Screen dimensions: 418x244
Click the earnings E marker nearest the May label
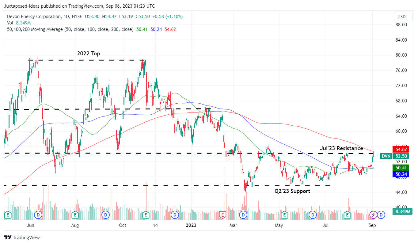284,215
